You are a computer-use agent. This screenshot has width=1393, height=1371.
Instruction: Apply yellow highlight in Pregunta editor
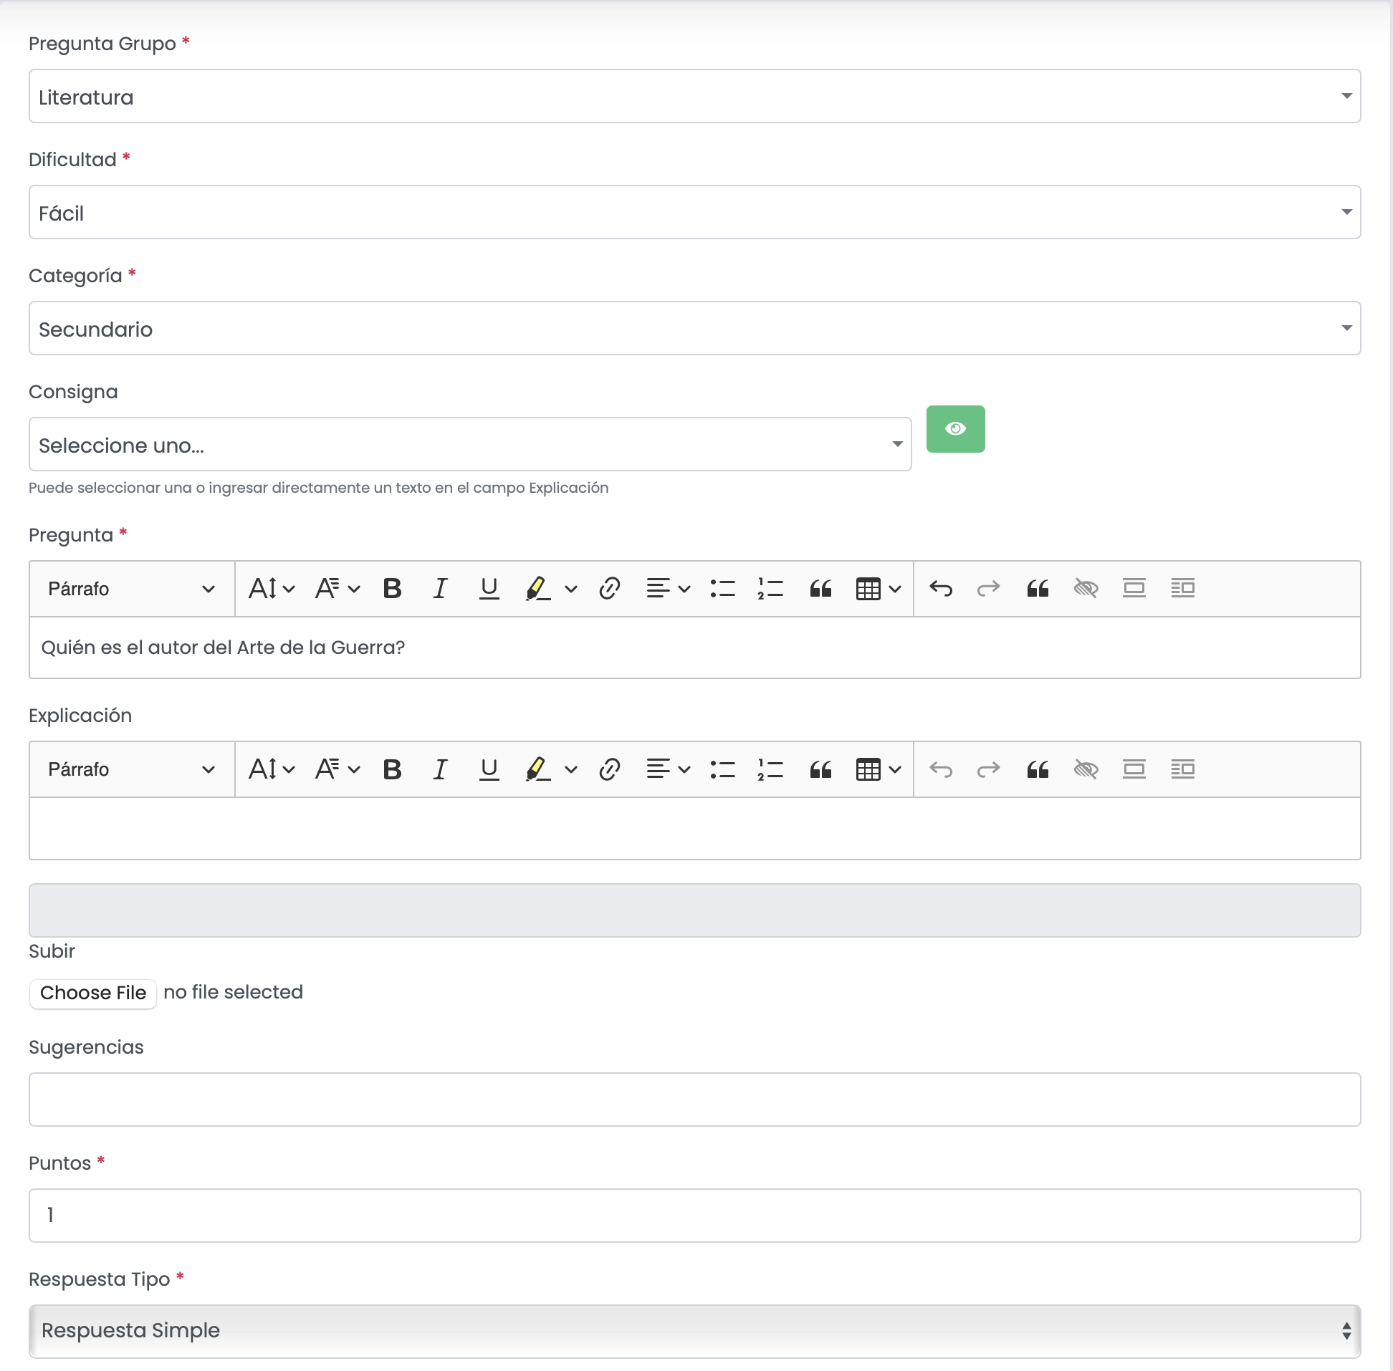click(537, 589)
